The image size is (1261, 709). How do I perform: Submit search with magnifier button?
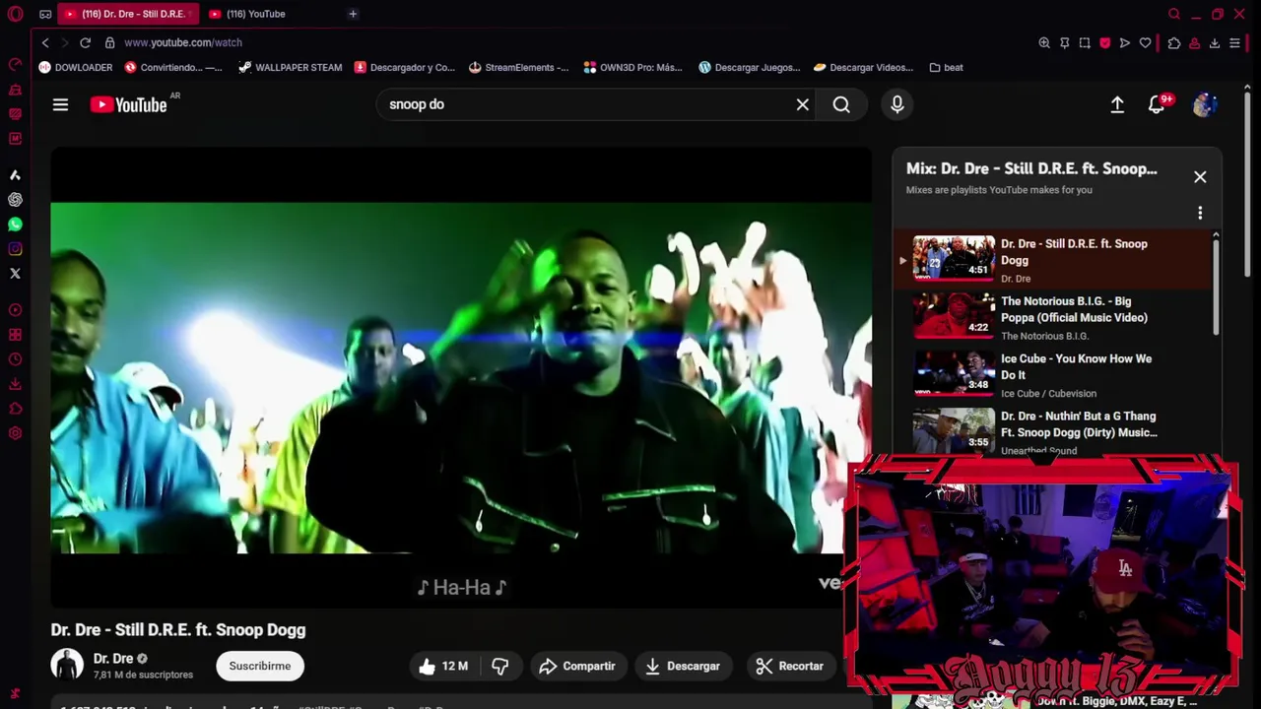coord(841,104)
